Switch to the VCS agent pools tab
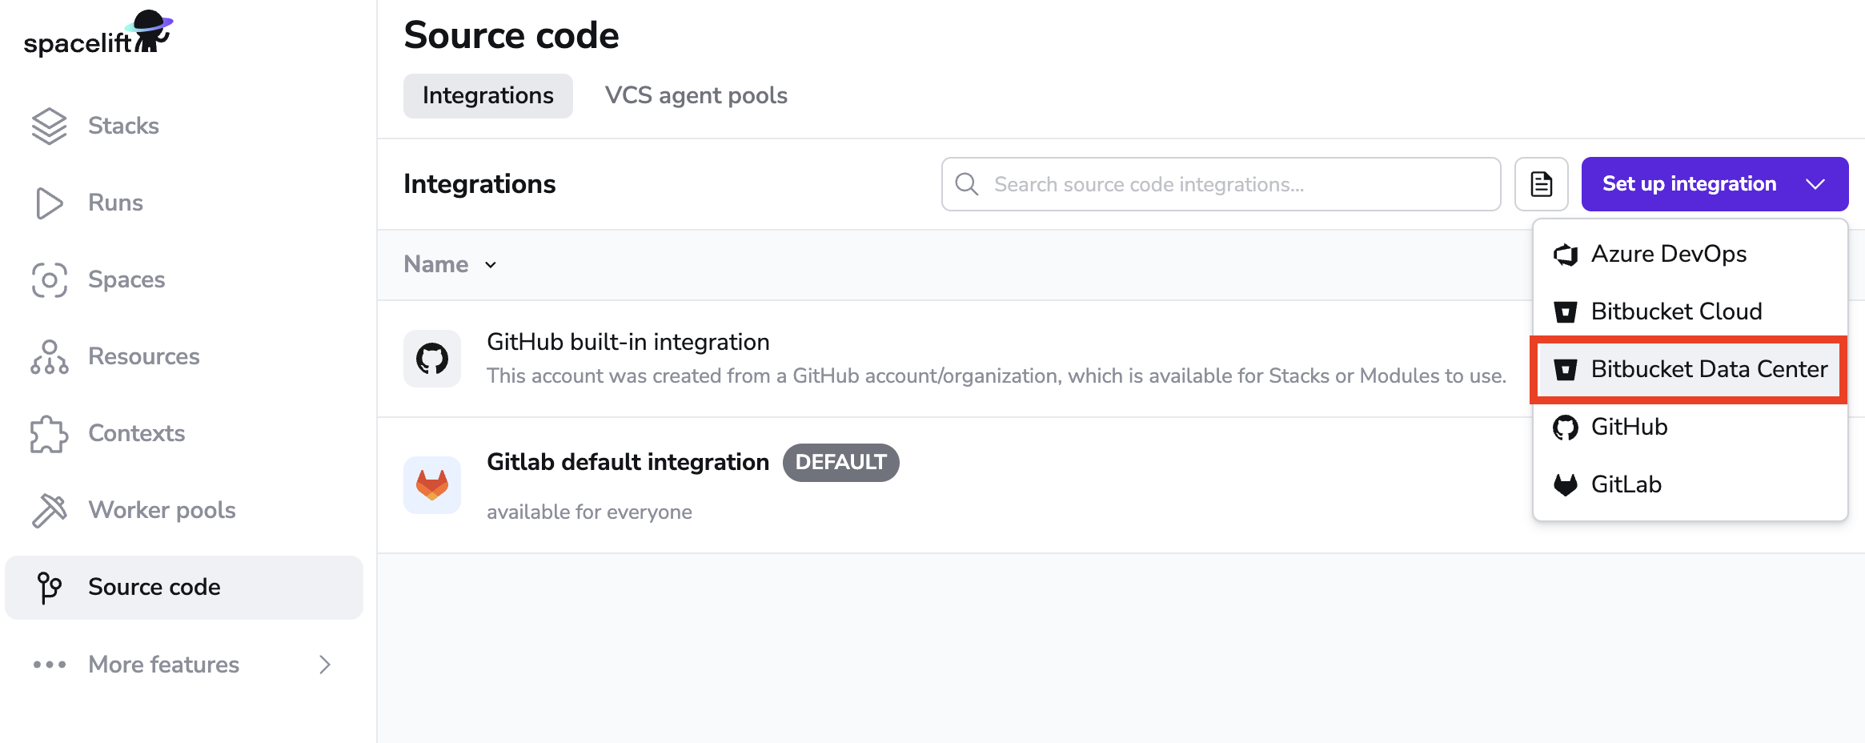This screenshot has height=743, width=1865. (x=696, y=94)
